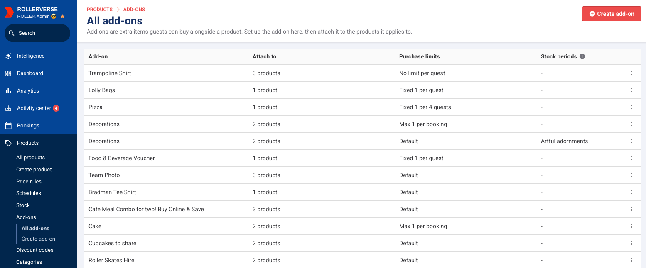Click the Activity center notification badge
The width and height of the screenshot is (646, 268).
(x=56, y=108)
